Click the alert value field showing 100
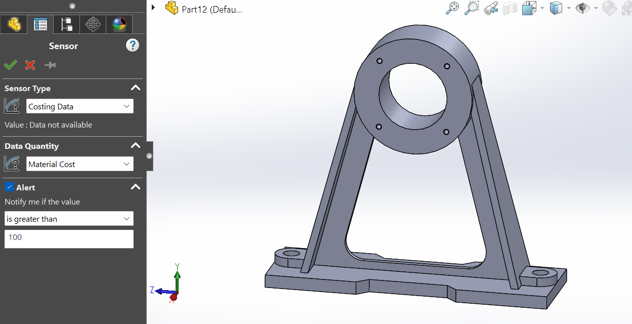 pos(69,239)
